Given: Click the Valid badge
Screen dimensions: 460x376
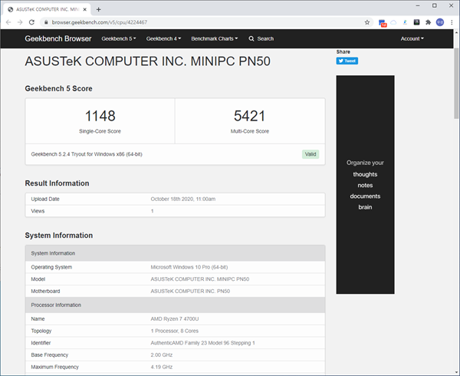Looking at the screenshot, I should pyautogui.click(x=310, y=154).
